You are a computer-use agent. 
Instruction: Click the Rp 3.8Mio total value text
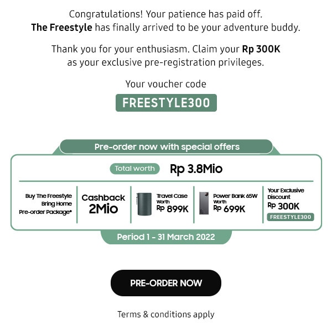pyautogui.click(x=196, y=169)
